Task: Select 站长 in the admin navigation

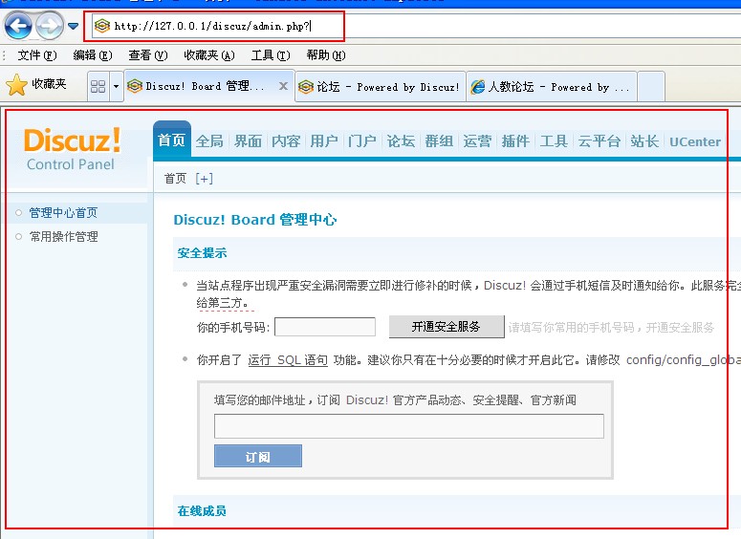Action: [x=644, y=141]
